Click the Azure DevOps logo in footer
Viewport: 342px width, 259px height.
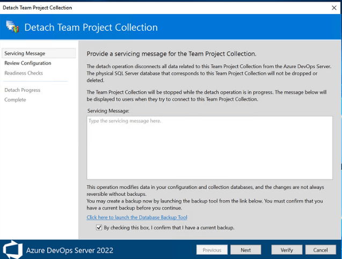click(13, 250)
